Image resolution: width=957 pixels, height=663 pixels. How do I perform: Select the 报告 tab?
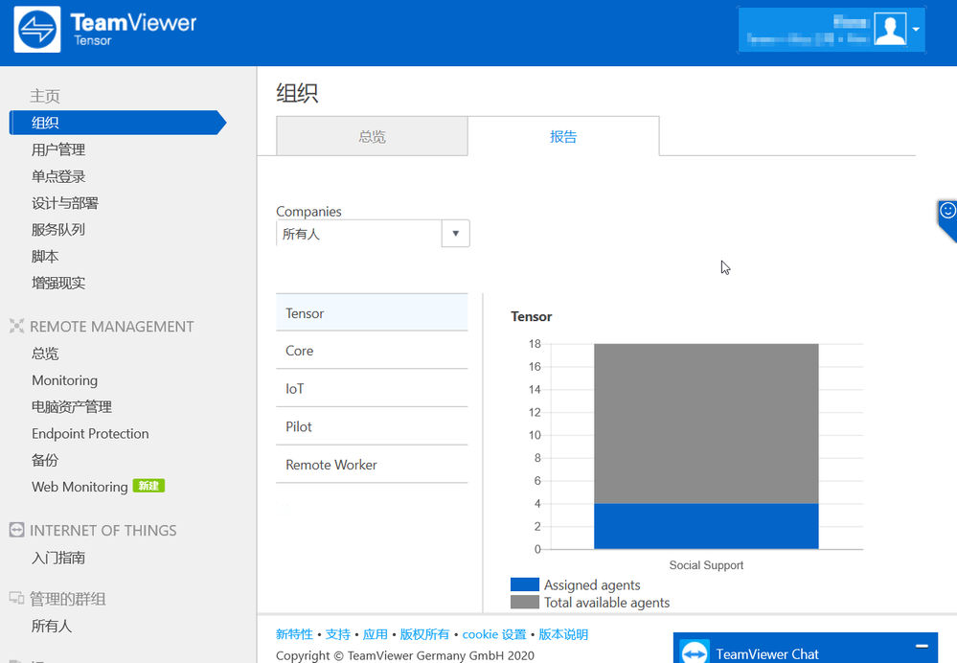[563, 136]
